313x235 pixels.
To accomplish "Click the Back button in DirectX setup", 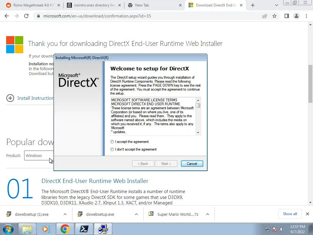I will pyautogui.click(x=143, y=163).
